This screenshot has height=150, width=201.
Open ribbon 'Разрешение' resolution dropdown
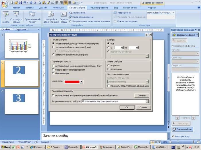(174, 13)
